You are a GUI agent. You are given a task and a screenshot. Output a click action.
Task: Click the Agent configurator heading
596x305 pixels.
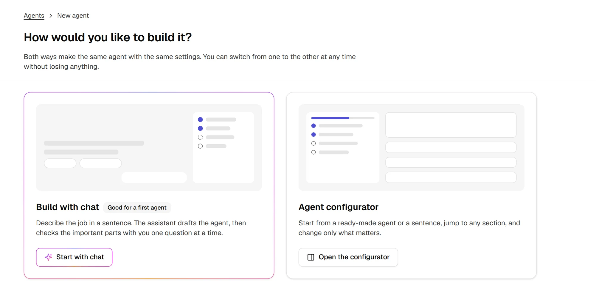coord(339,207)
